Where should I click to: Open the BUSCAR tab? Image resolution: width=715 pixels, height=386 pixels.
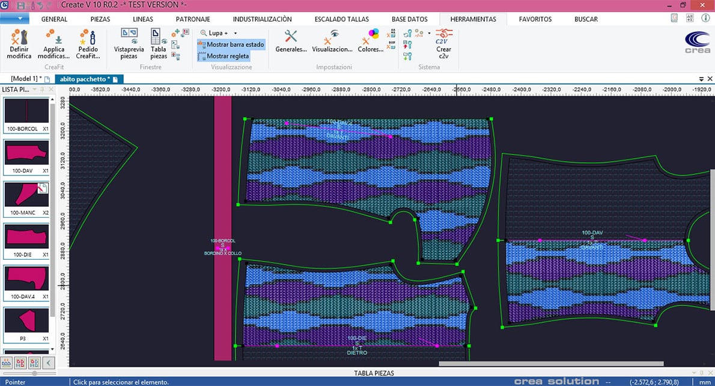tap(586, 19)
